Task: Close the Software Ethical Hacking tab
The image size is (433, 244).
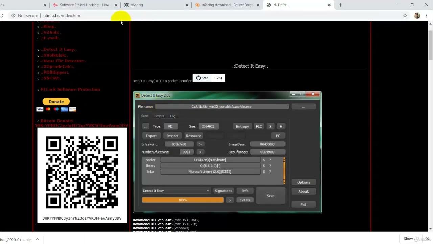Action: point(116,5)
